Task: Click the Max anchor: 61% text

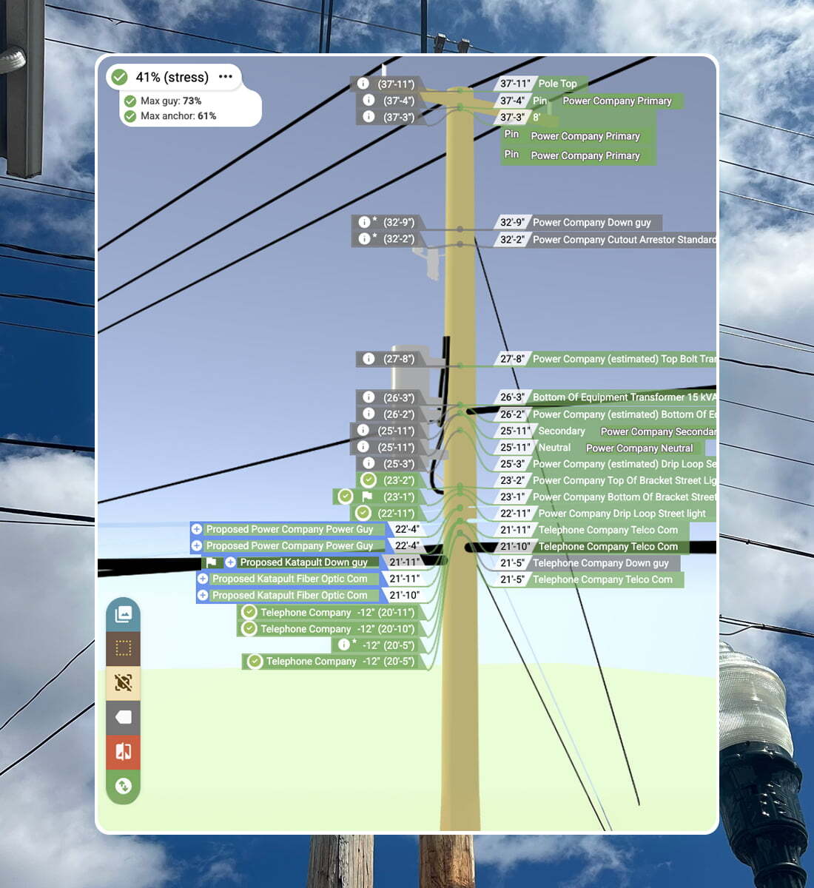Action: coord(178,116)
